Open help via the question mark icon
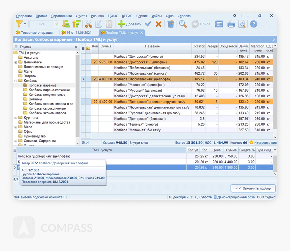The image size is (290, 251). [x=253, y=24]
